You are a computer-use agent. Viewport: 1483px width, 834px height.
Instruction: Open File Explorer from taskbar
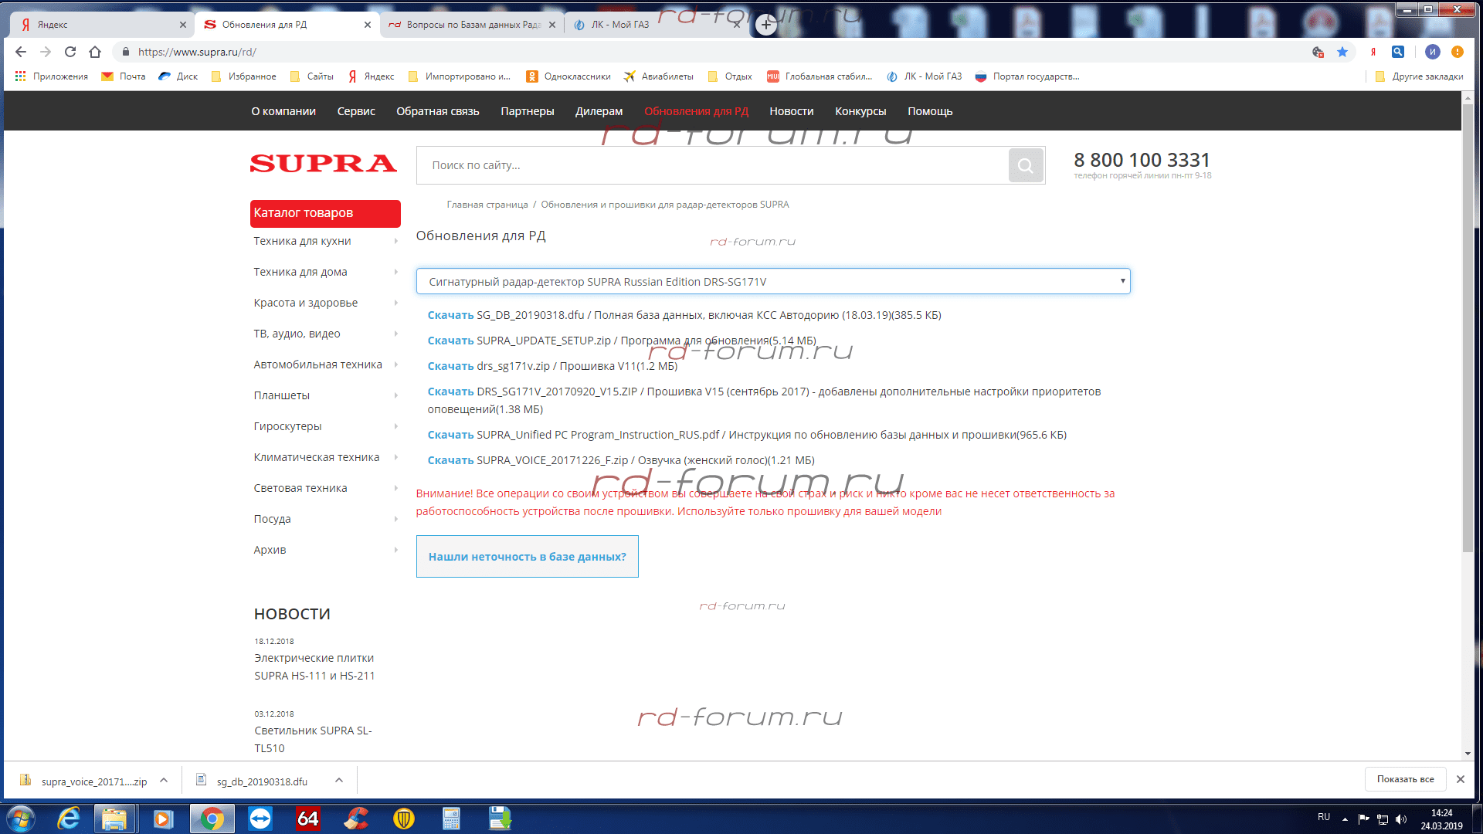[x=115, y=819]
